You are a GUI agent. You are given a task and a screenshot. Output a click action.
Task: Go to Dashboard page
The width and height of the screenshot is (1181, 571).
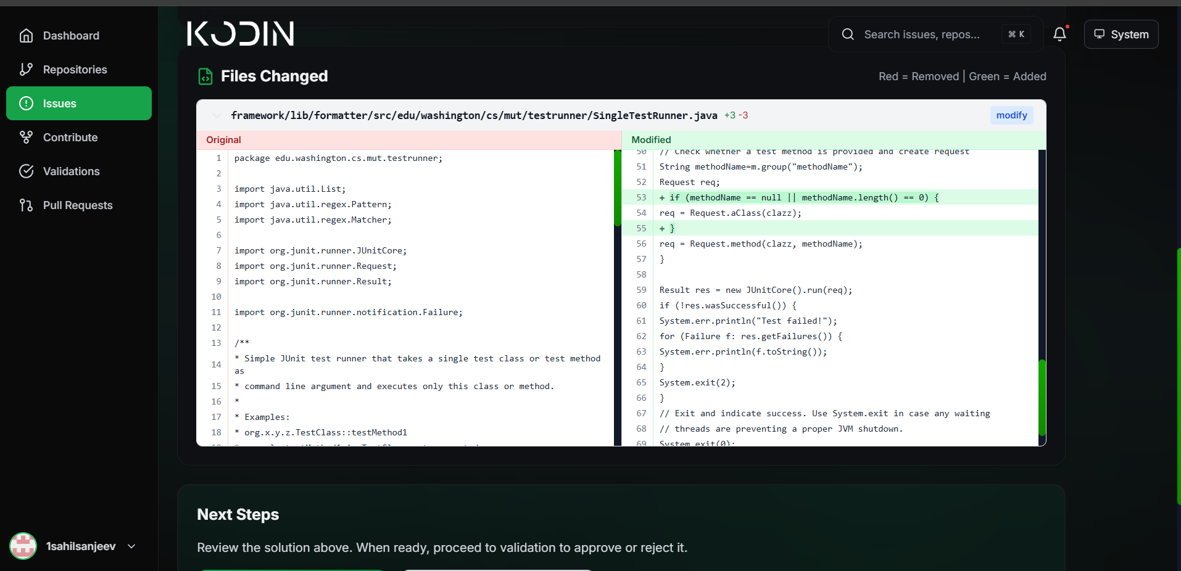79,36
